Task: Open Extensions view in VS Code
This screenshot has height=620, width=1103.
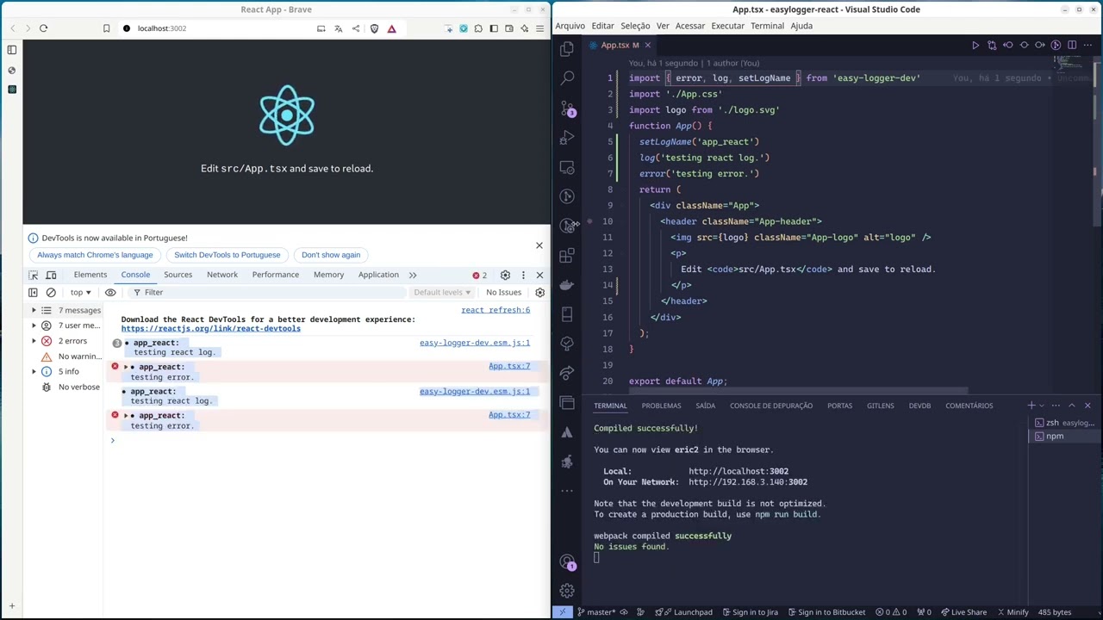Action: coord(567,255)
